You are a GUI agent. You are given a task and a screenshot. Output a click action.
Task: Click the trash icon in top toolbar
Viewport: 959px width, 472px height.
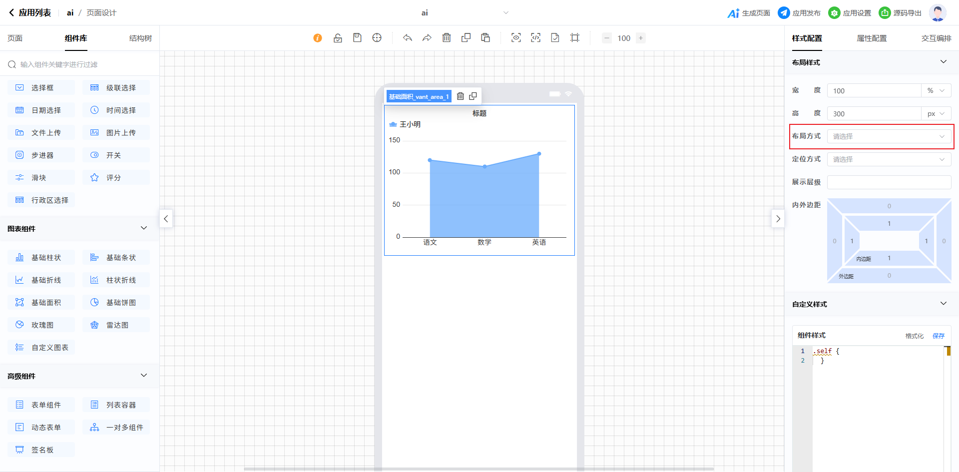[447, 38]
